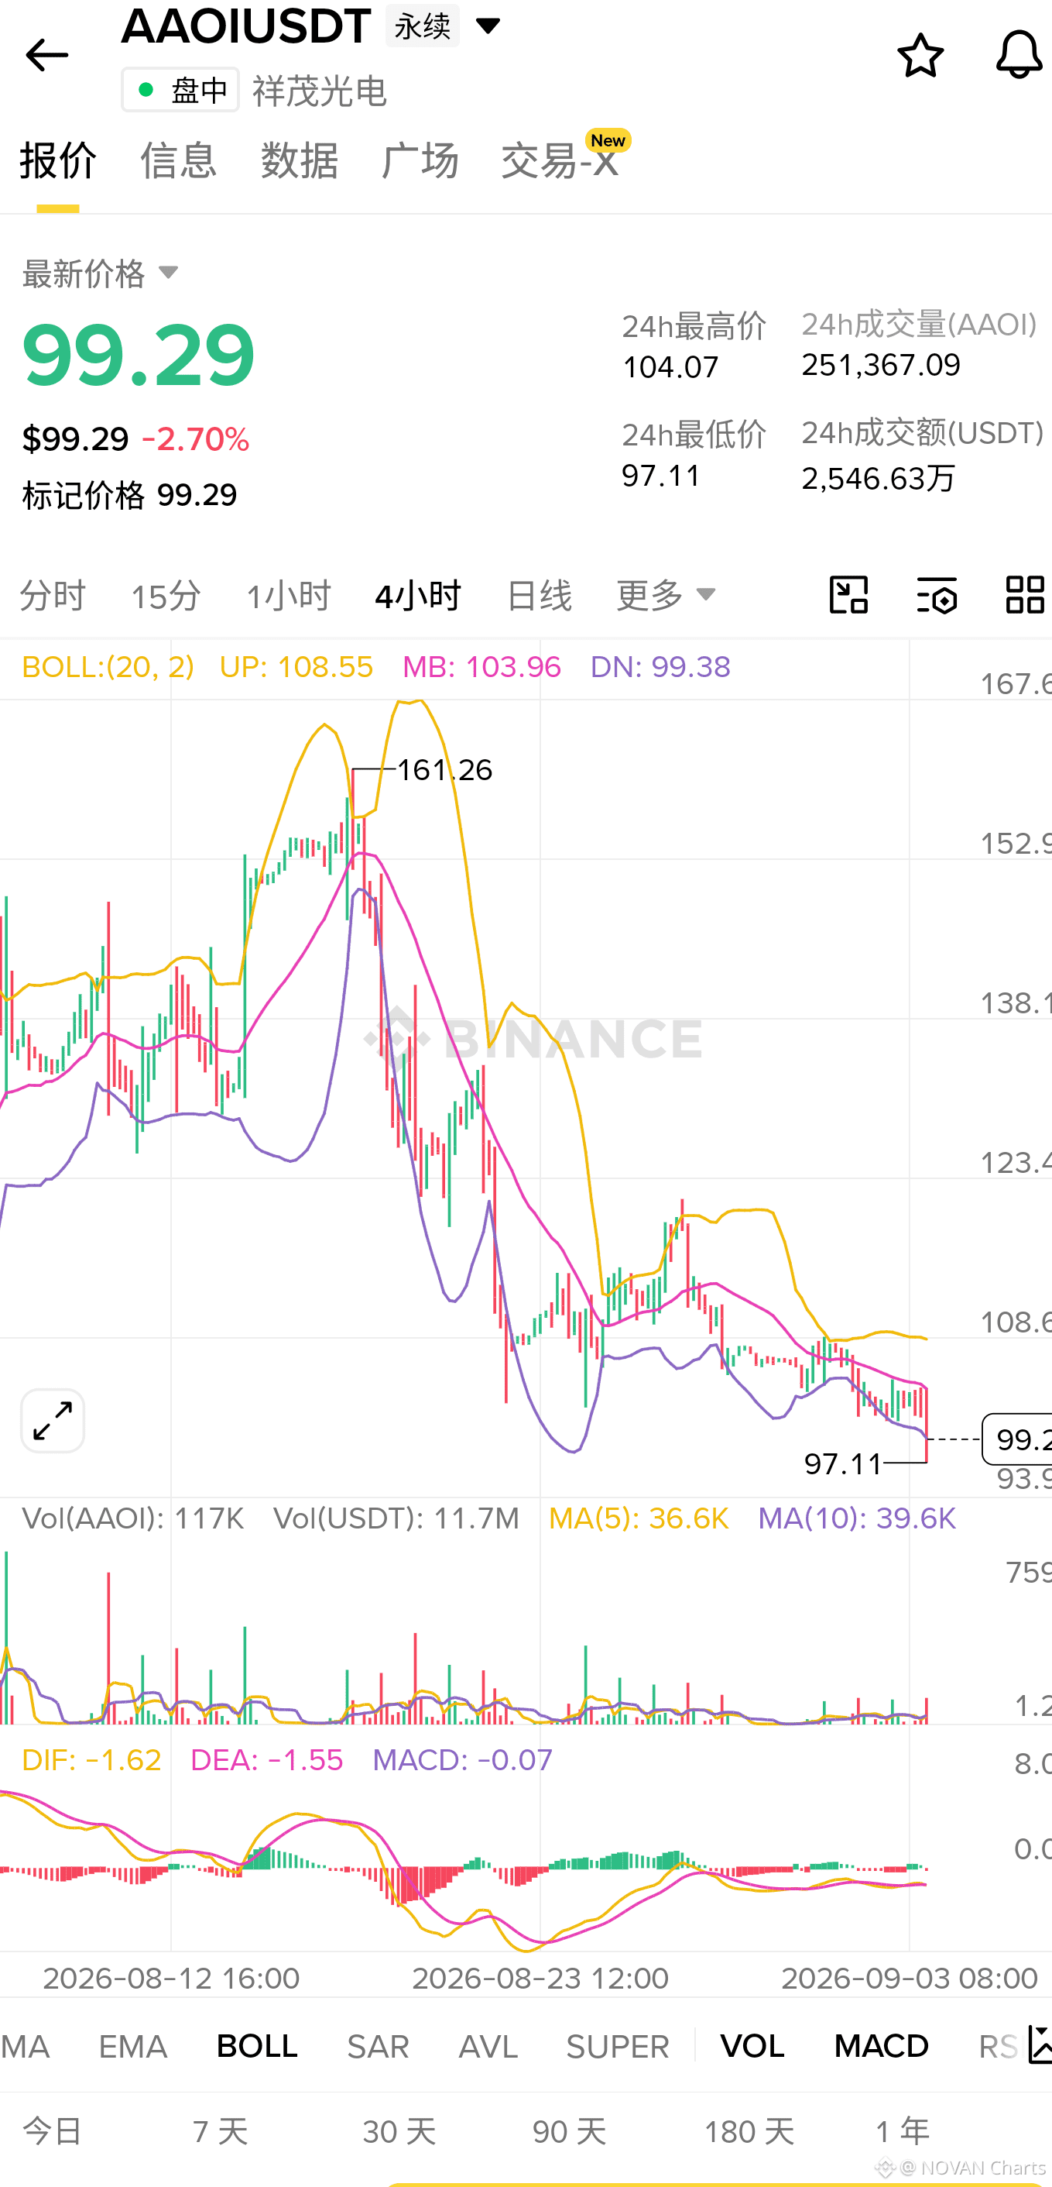Open the chart drawing tools icon

tap(848, 594)
